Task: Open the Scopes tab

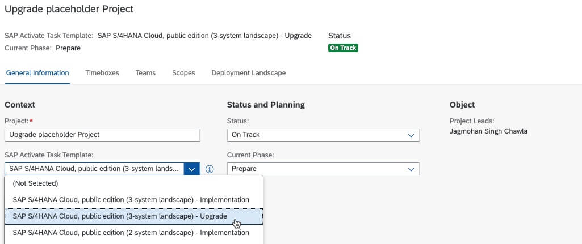Action: point(183,73)
